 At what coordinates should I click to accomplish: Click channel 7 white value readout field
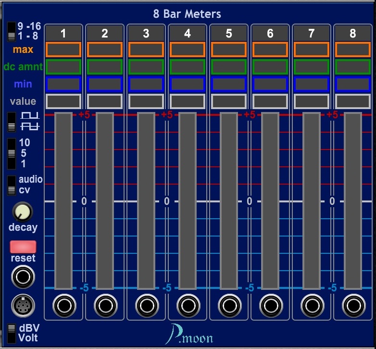point(312,101)
